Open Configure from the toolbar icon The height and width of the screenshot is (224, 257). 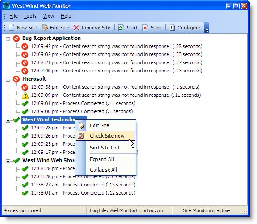pos(172,28)
